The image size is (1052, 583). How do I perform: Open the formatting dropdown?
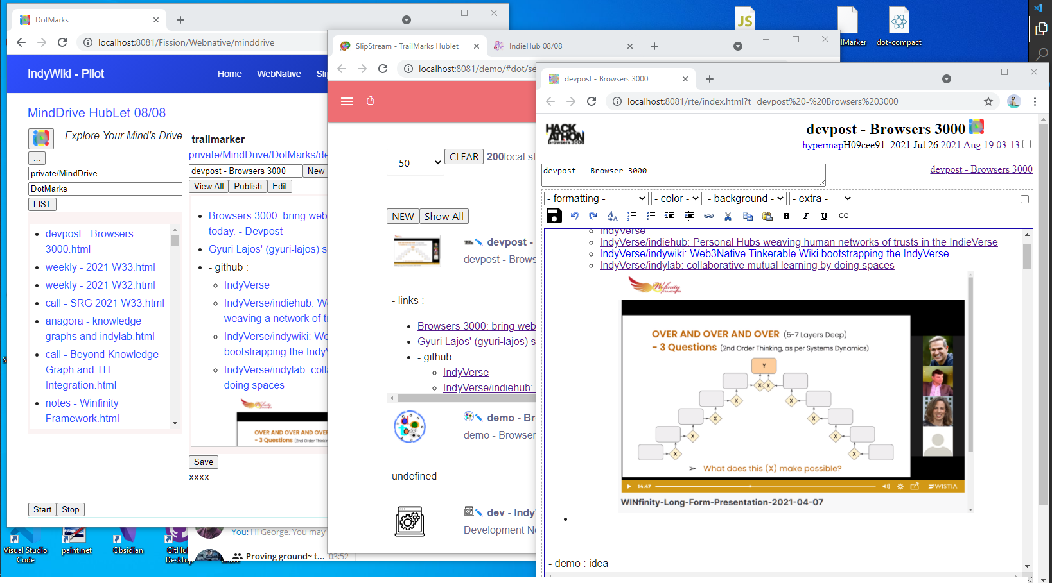click(x=596, y=199)
